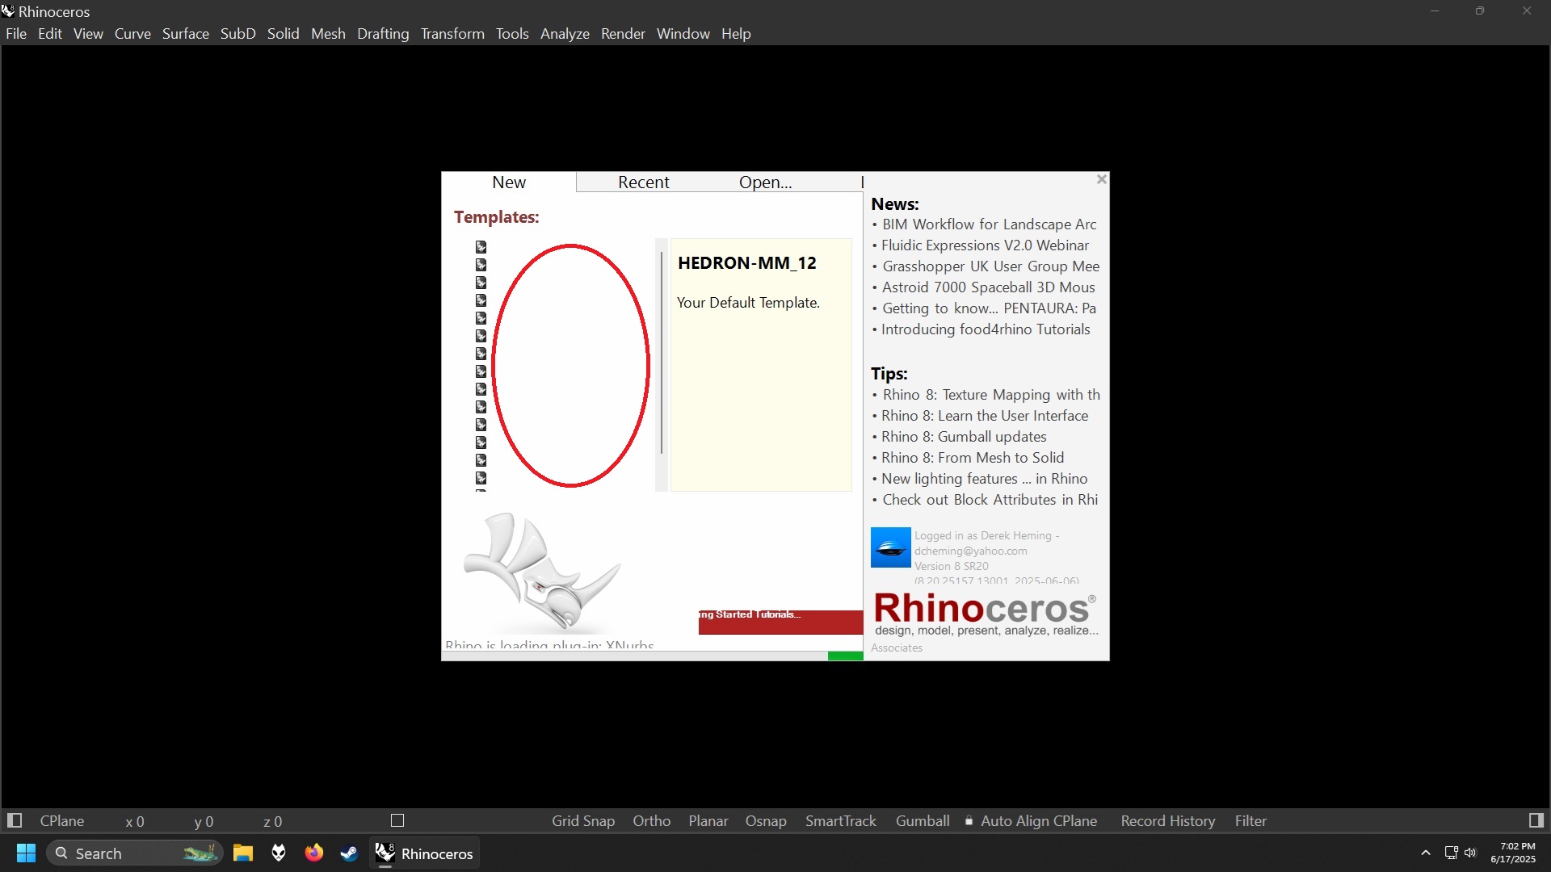
Task: Open the File menu
Action: pos(16,34)
